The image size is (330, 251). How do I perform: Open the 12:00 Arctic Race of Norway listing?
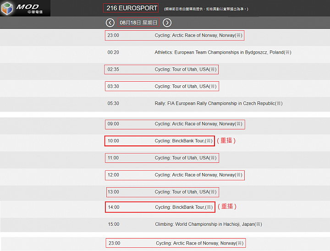point(175,175)
